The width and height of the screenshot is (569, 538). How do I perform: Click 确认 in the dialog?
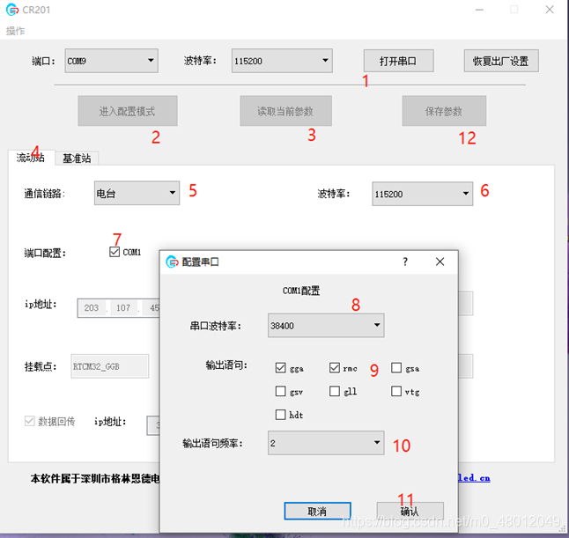[410, 512]
